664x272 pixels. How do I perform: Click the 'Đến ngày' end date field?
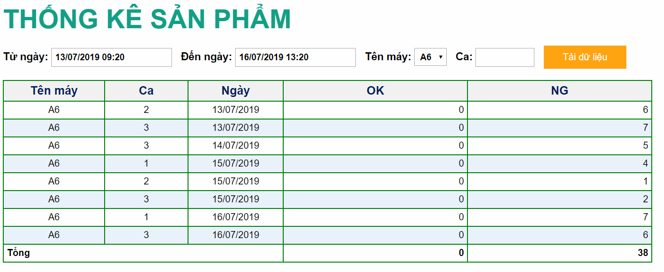pos(295,57)
